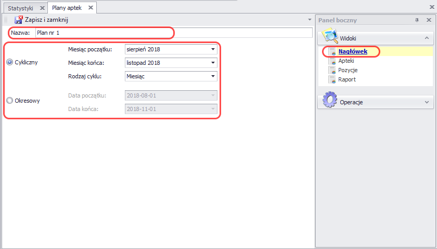Pin the Panel boczny side panel

click(417, 20)
